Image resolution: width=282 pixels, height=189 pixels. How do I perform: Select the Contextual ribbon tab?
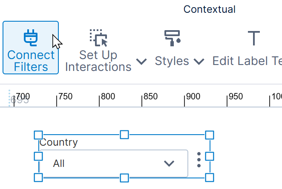209,9
